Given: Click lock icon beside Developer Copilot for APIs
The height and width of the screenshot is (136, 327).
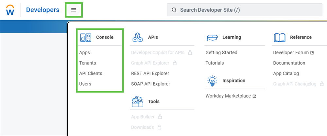Looking at the screenshot, I should [x=190, y=52].
